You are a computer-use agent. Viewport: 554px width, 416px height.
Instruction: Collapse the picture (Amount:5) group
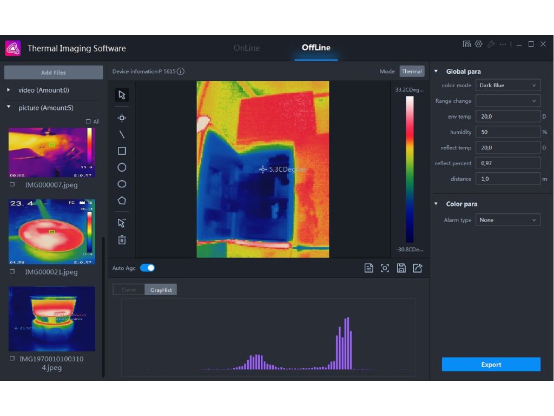click(9, 107)
